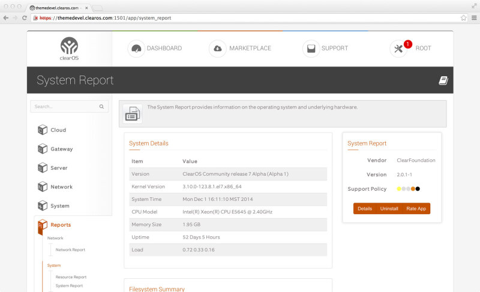Image resolution: width=480 pixels, height=292 pixels.
Task: Open the Dashboard menu item
Action: coord(164,49)
